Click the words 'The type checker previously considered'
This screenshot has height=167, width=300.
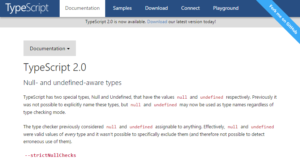(x=63, y=127)
